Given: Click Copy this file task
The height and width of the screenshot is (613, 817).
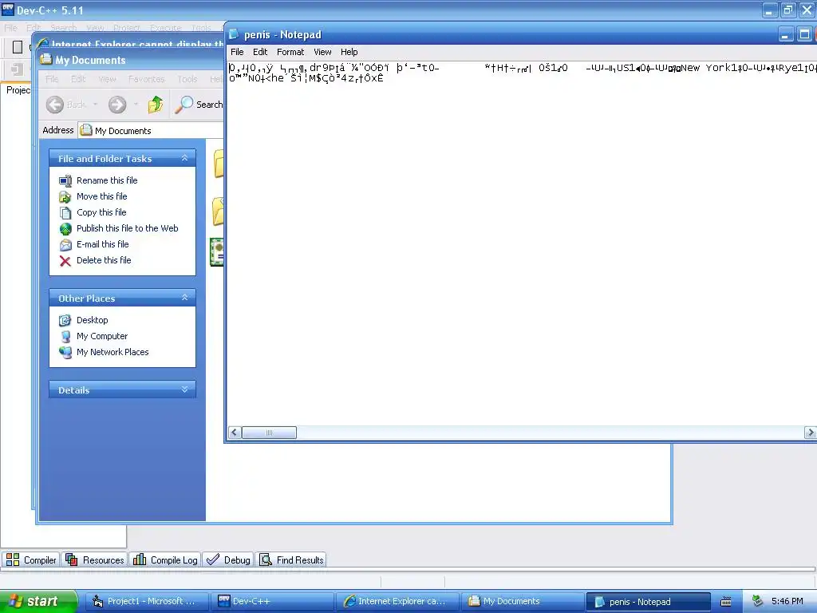Looking at the screenshot, I should click(101, 212).
